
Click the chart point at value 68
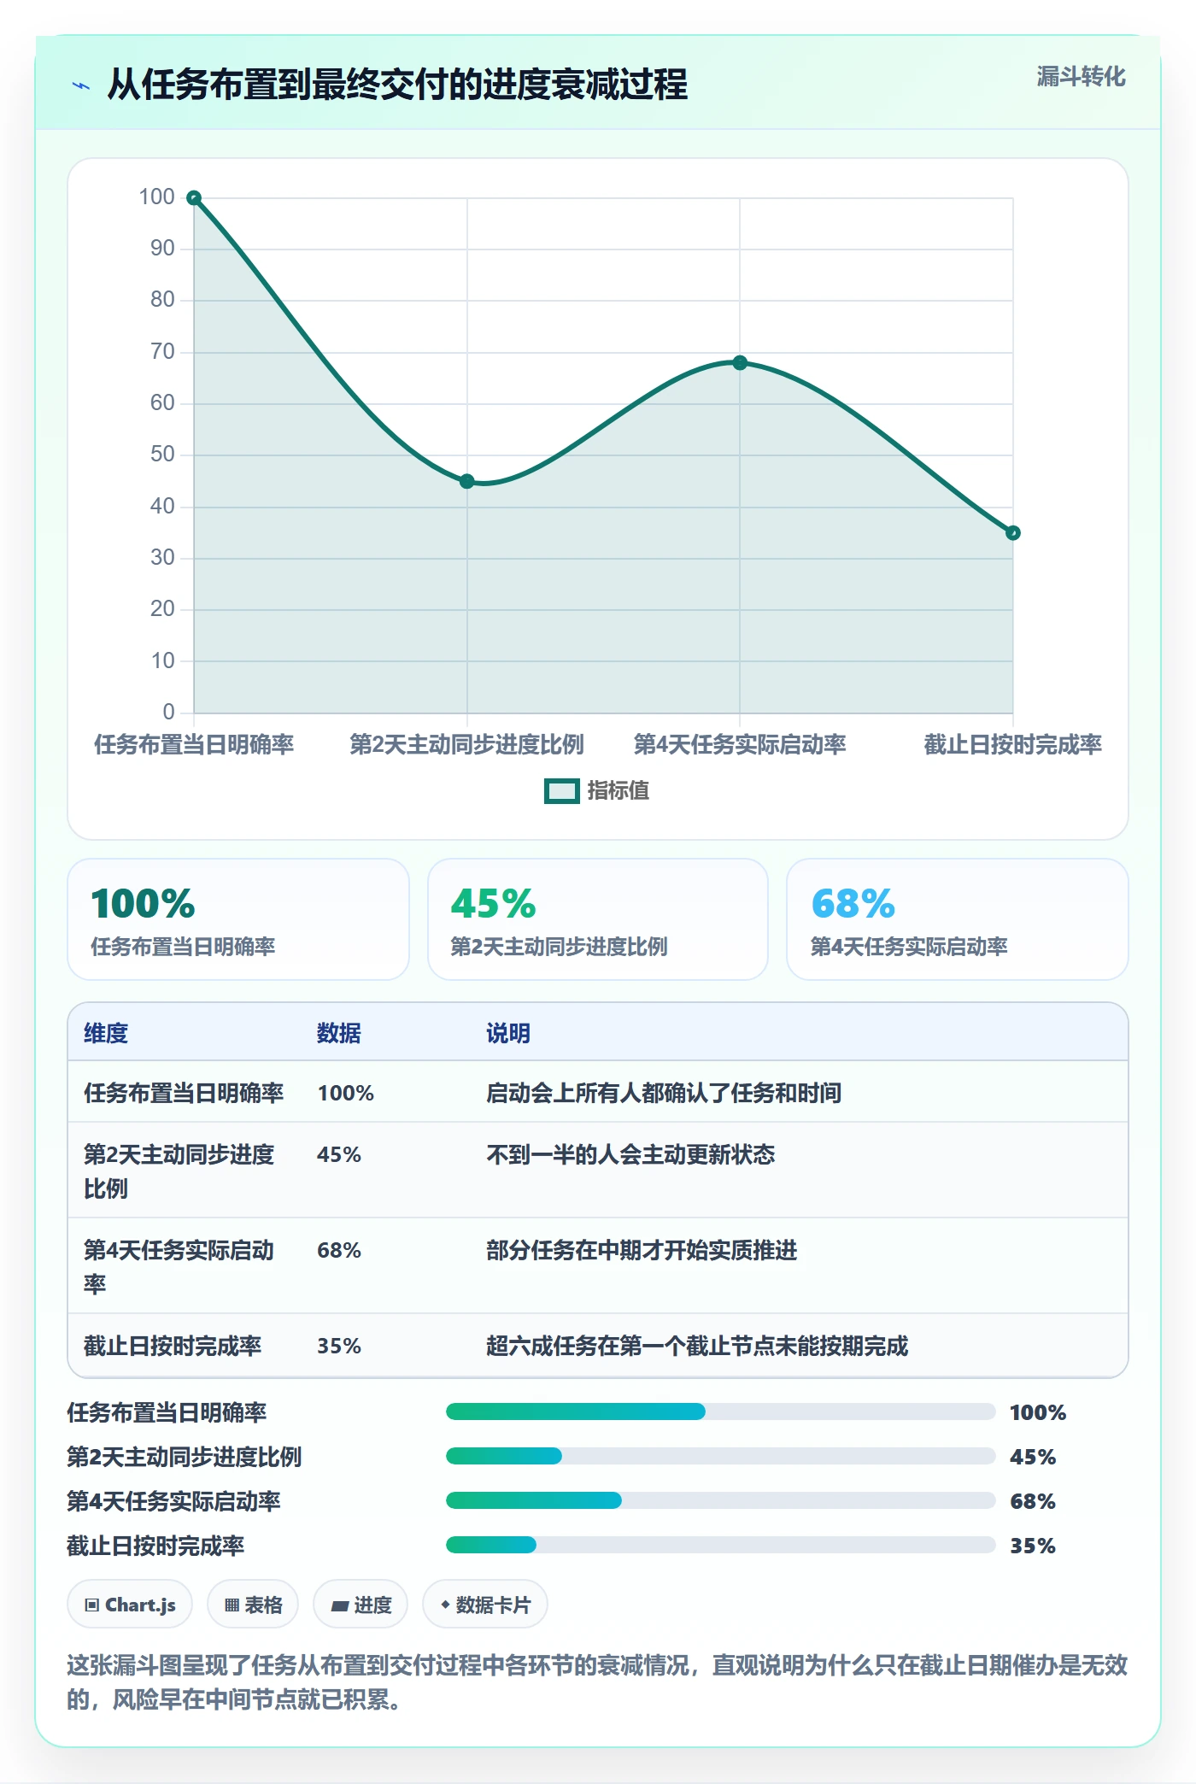740,363
